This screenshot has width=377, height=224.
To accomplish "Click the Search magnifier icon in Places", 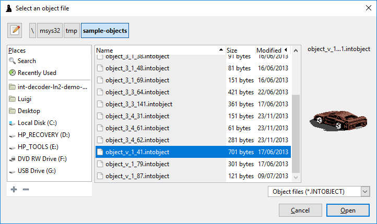I will point(12,60).
